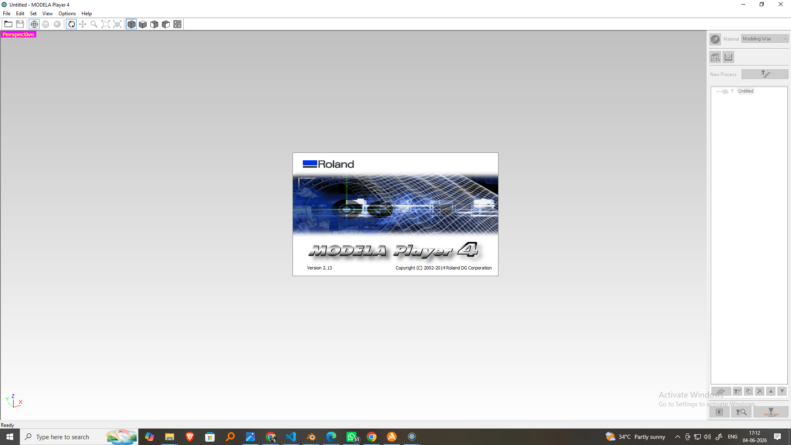
Task: Click the Copy process icon
Action: coord(749,391)
